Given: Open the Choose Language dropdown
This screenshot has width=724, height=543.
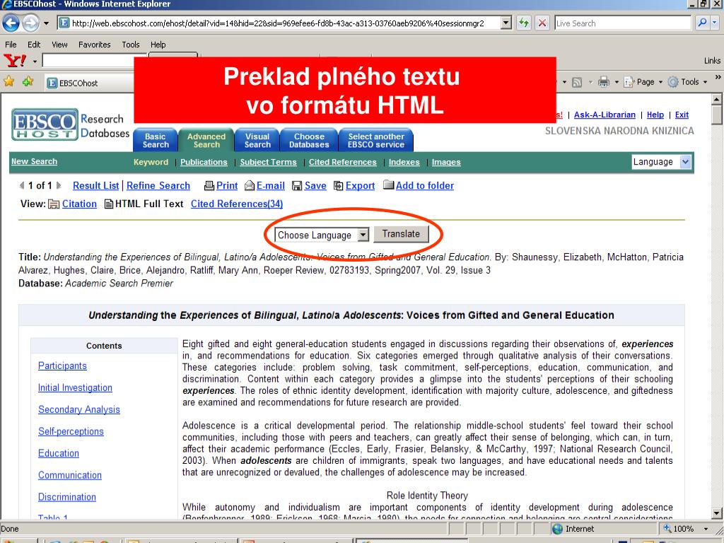Looking at the screenshot, I should [322, 235].
